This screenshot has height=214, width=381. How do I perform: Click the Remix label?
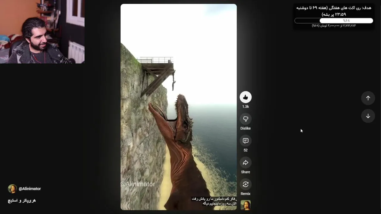[246, 194]
